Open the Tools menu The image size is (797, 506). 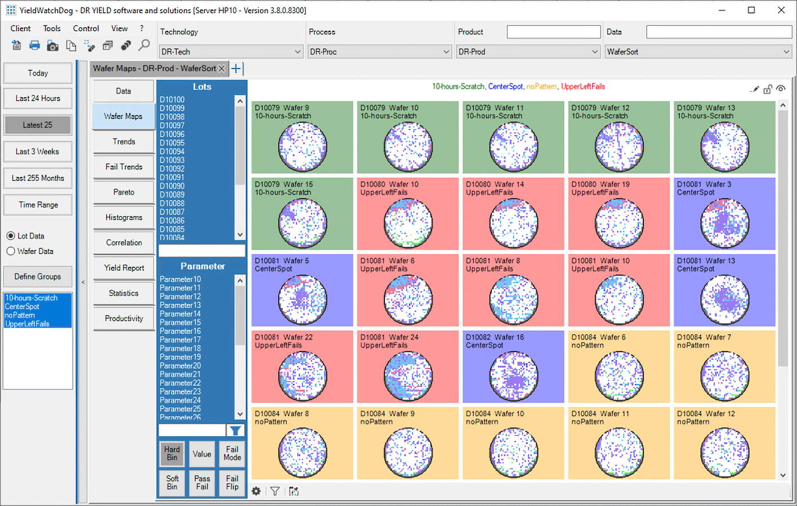[52, 28]
